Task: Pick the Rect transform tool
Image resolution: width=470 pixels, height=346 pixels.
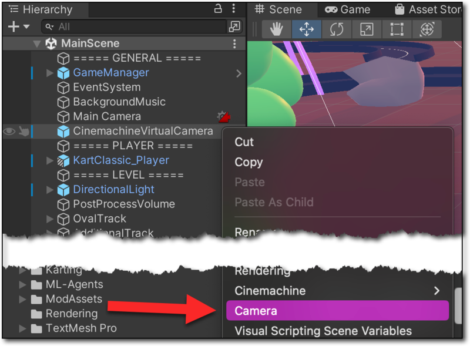Action: tap(397, 29)
